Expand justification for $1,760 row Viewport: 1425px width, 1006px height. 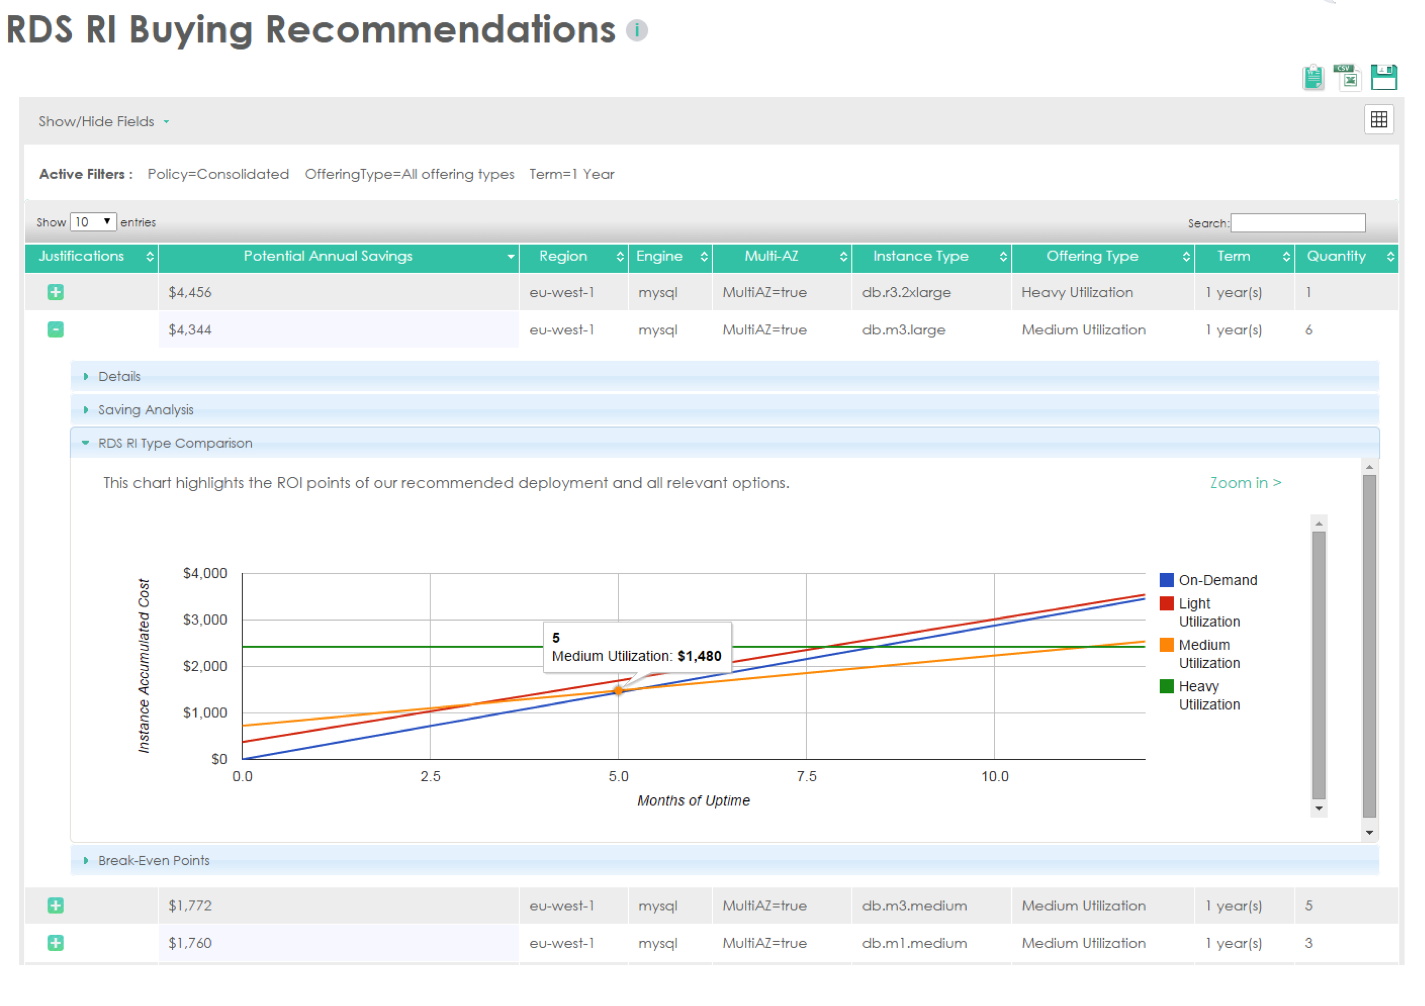pos(55,943)
